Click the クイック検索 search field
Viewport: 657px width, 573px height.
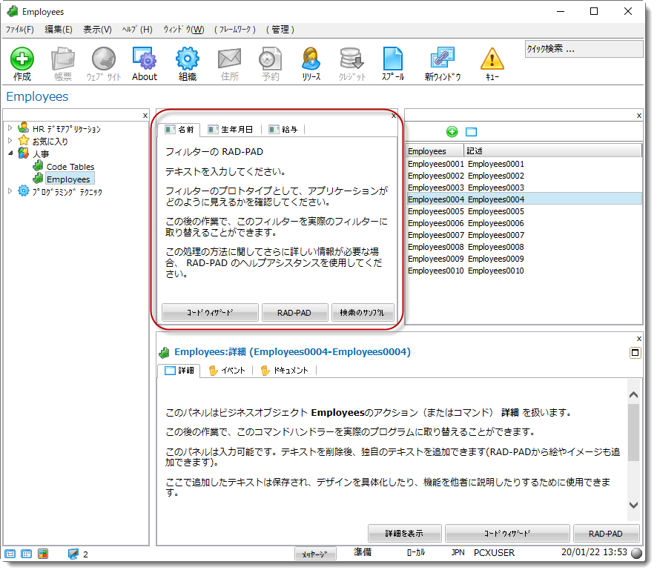click(584, 49)
